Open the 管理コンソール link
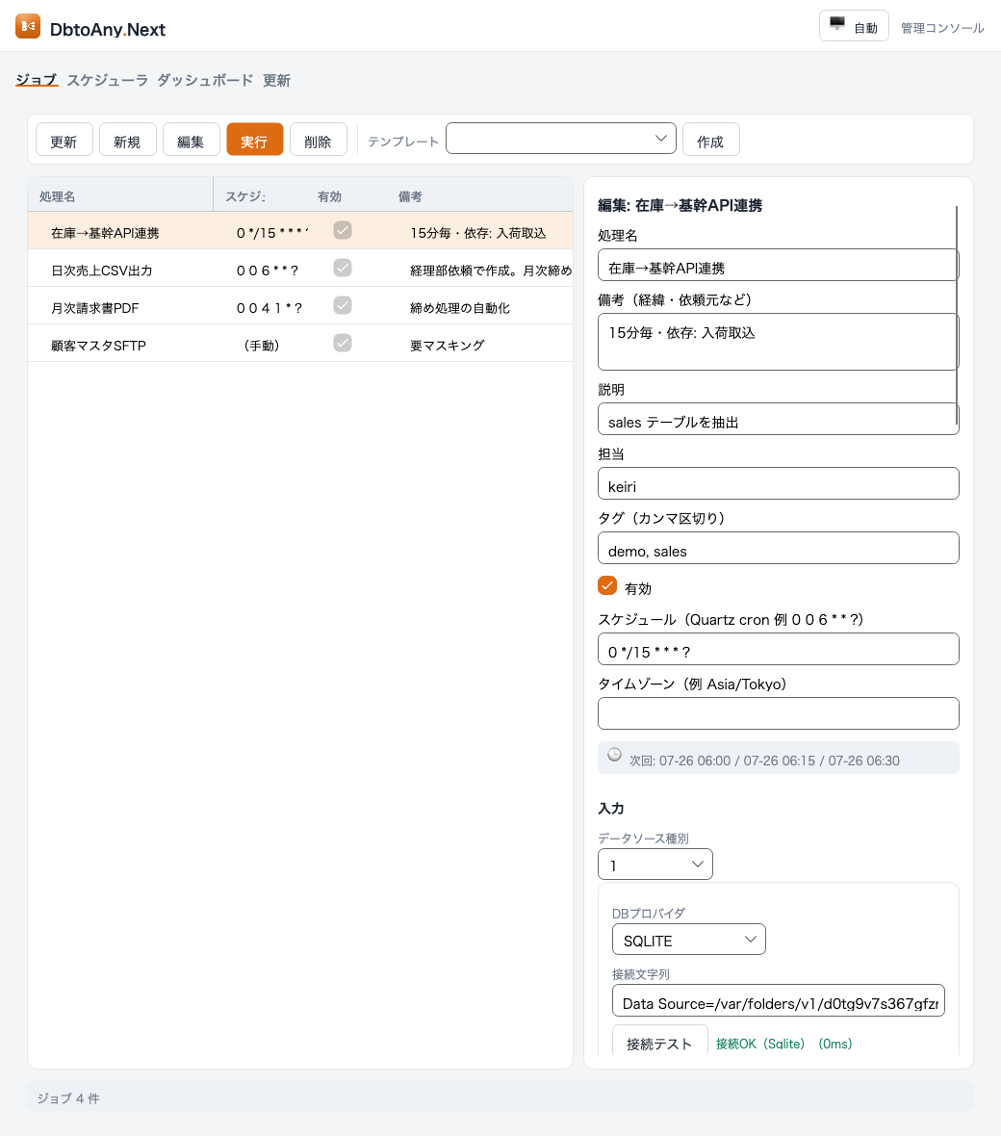This screenshot has height=1136, width=1001. click(942, 28)
